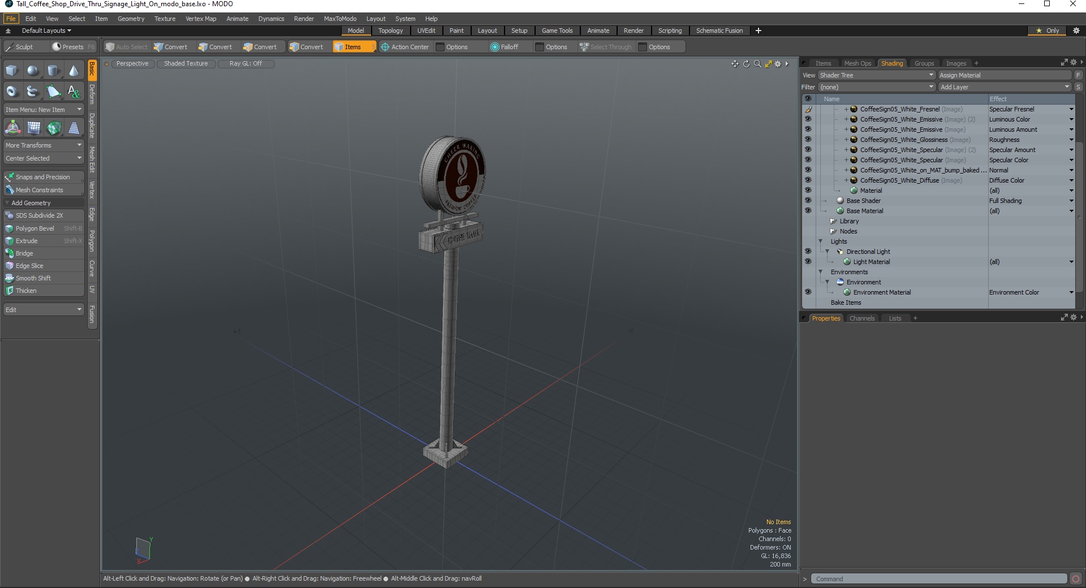Click the viewport rotate icon
The width and height of the screenshot is (1086, 588).
(746, 64)
